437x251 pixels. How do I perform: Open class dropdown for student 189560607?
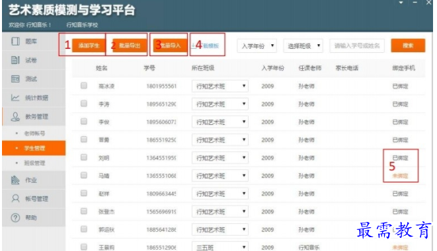(220, 122)
